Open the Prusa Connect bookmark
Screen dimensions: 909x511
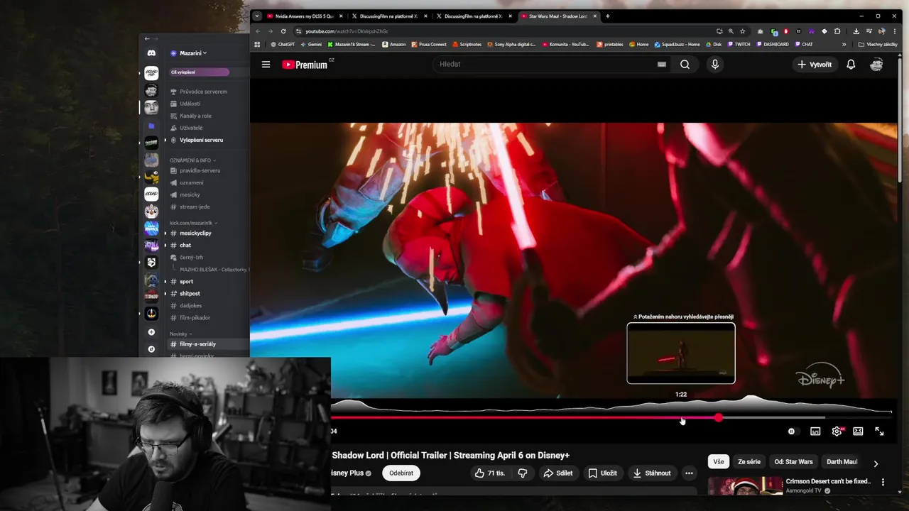click(428, 44)
